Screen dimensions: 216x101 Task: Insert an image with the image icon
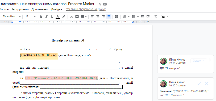[x=82, y=17]
